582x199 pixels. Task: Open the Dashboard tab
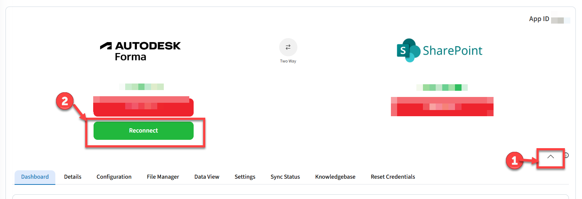coord(35,177)
